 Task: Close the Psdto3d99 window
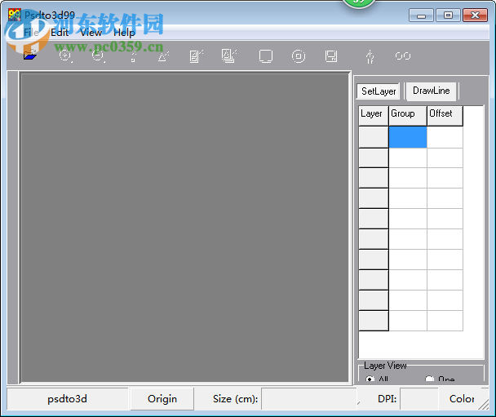coord(475,16)
